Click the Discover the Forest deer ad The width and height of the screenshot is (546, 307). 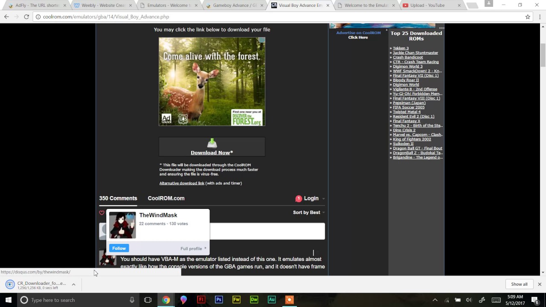coord(212,81)
